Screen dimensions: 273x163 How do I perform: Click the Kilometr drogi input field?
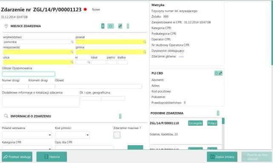point(42,86)
